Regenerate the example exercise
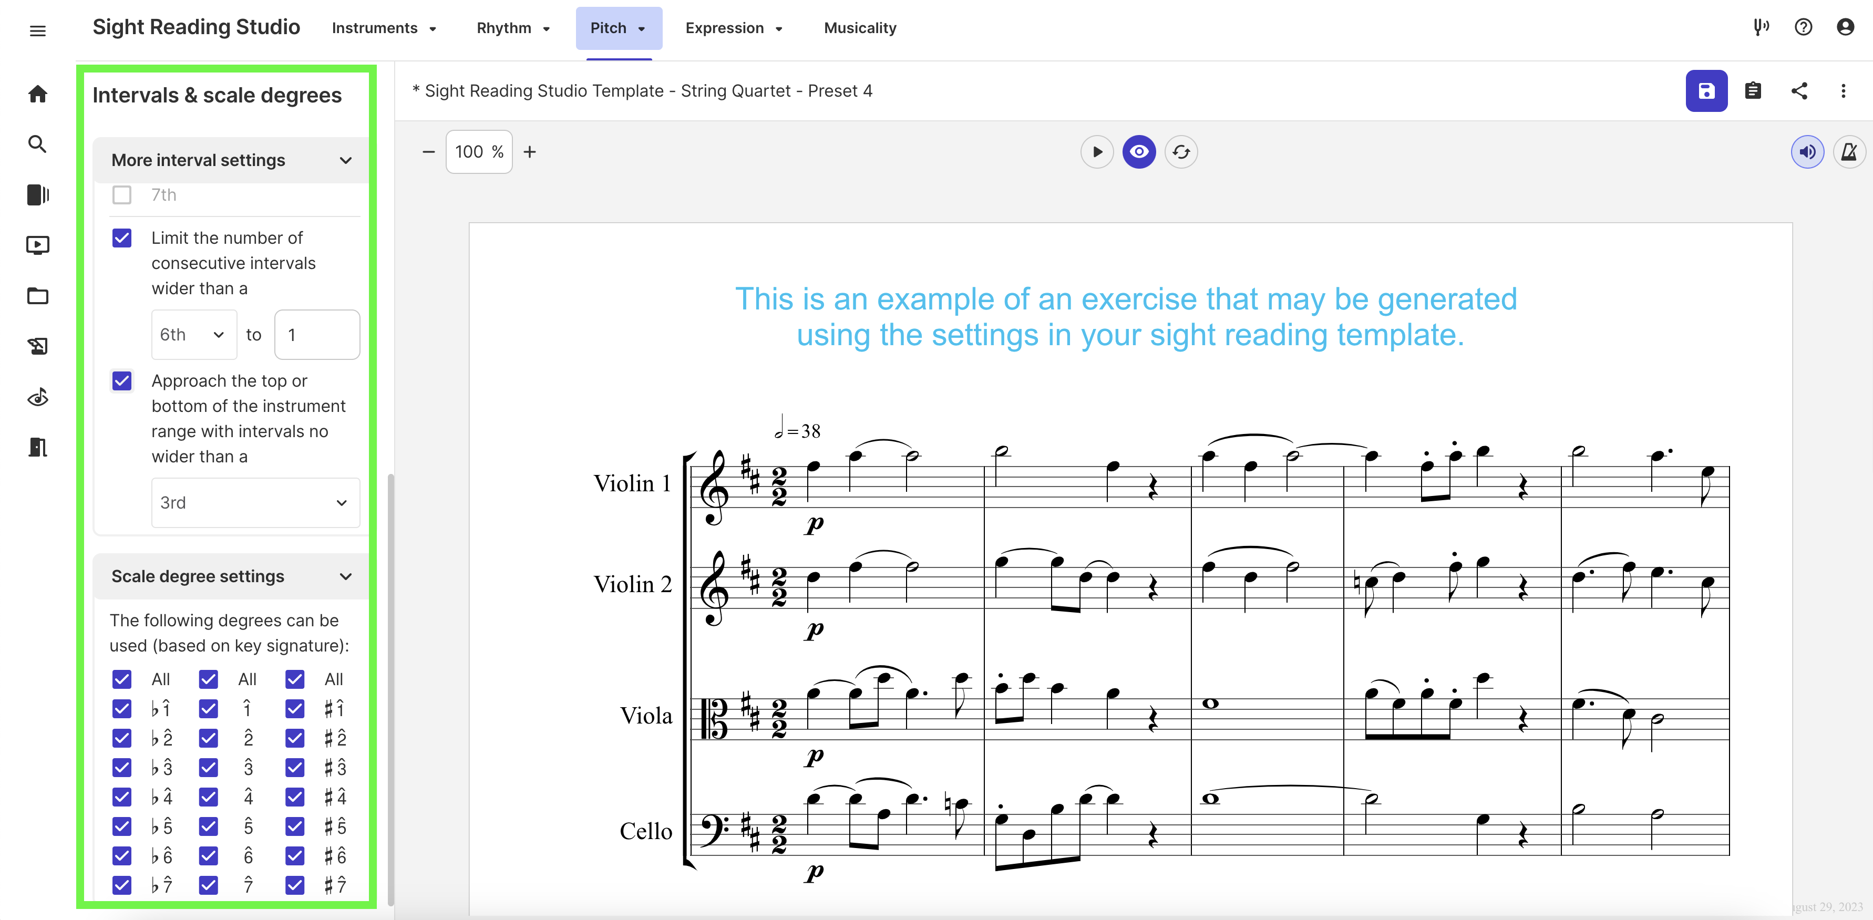The width and height of the screenshot is (1873, 920). (1181, 152)
